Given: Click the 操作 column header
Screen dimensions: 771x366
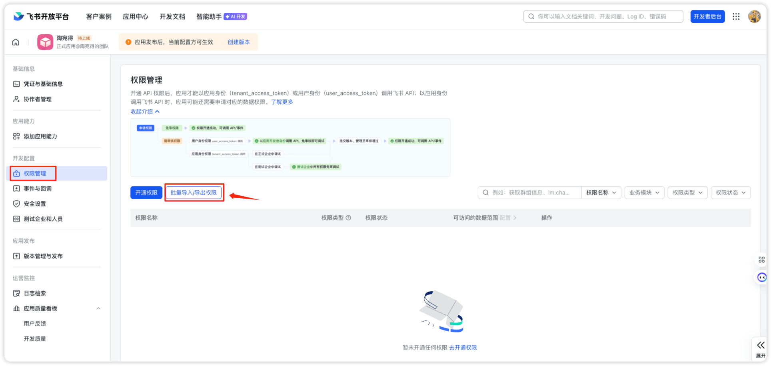Looking at the screenshot, I should (x=547, y=218).
